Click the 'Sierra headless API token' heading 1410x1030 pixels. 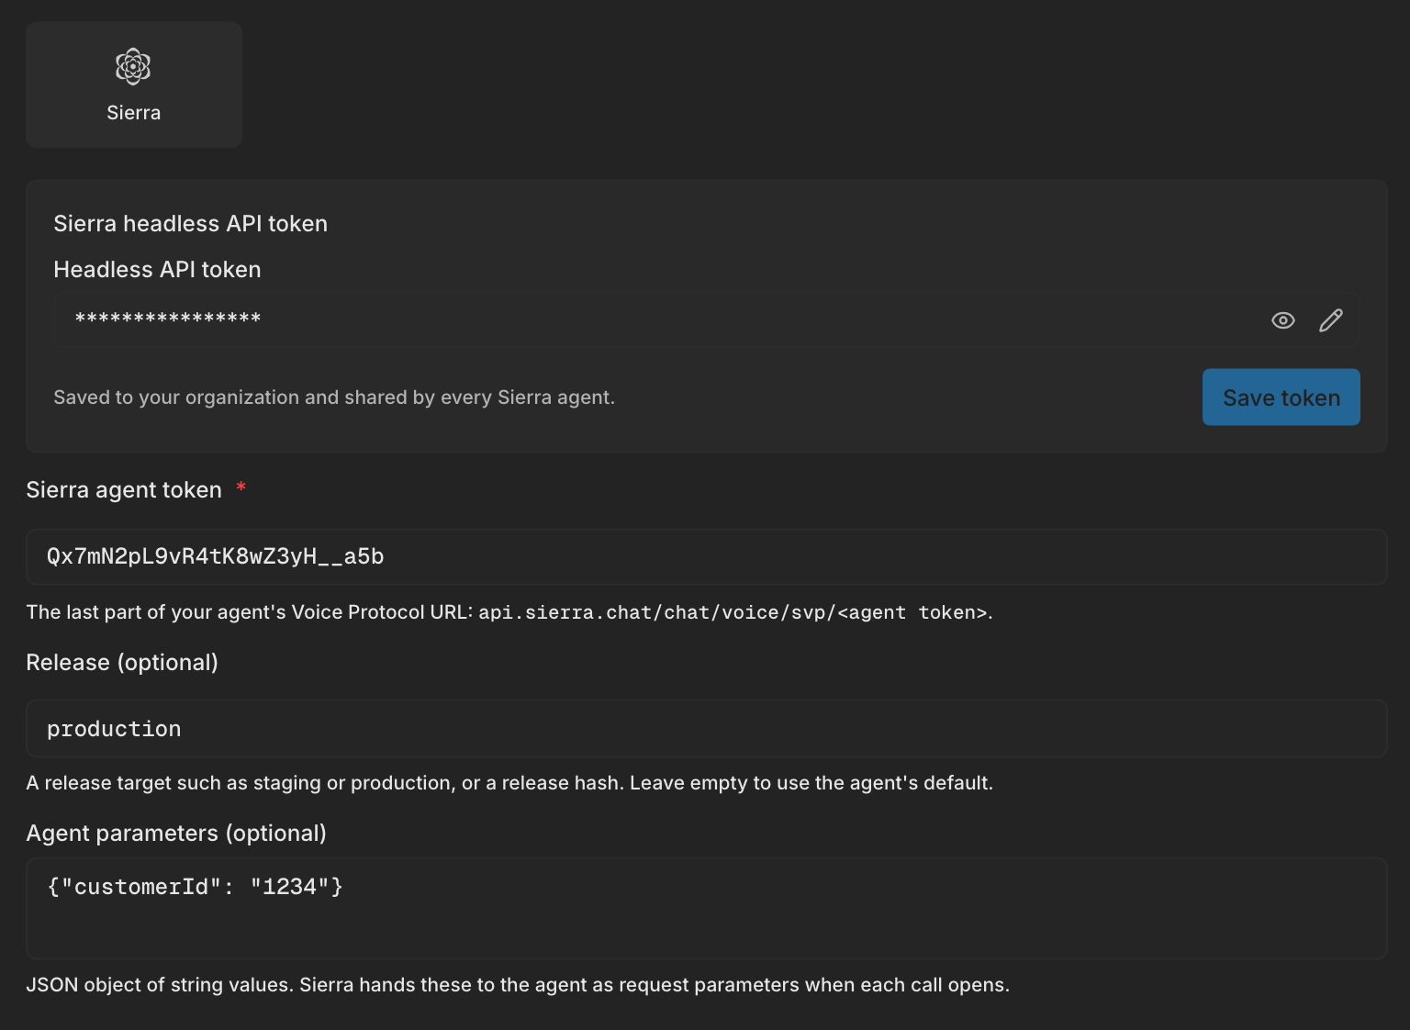point(190,224)
